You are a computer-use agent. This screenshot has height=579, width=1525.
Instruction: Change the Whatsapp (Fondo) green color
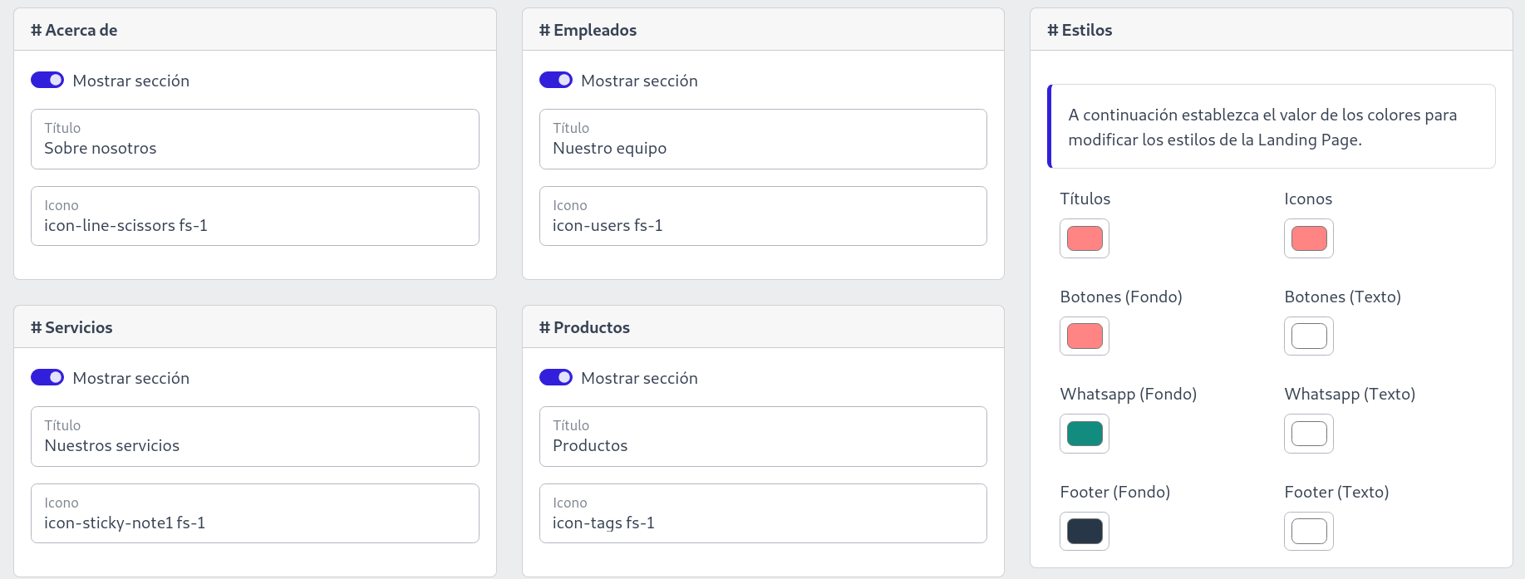pyautogui.click(x=1084, y=434)
